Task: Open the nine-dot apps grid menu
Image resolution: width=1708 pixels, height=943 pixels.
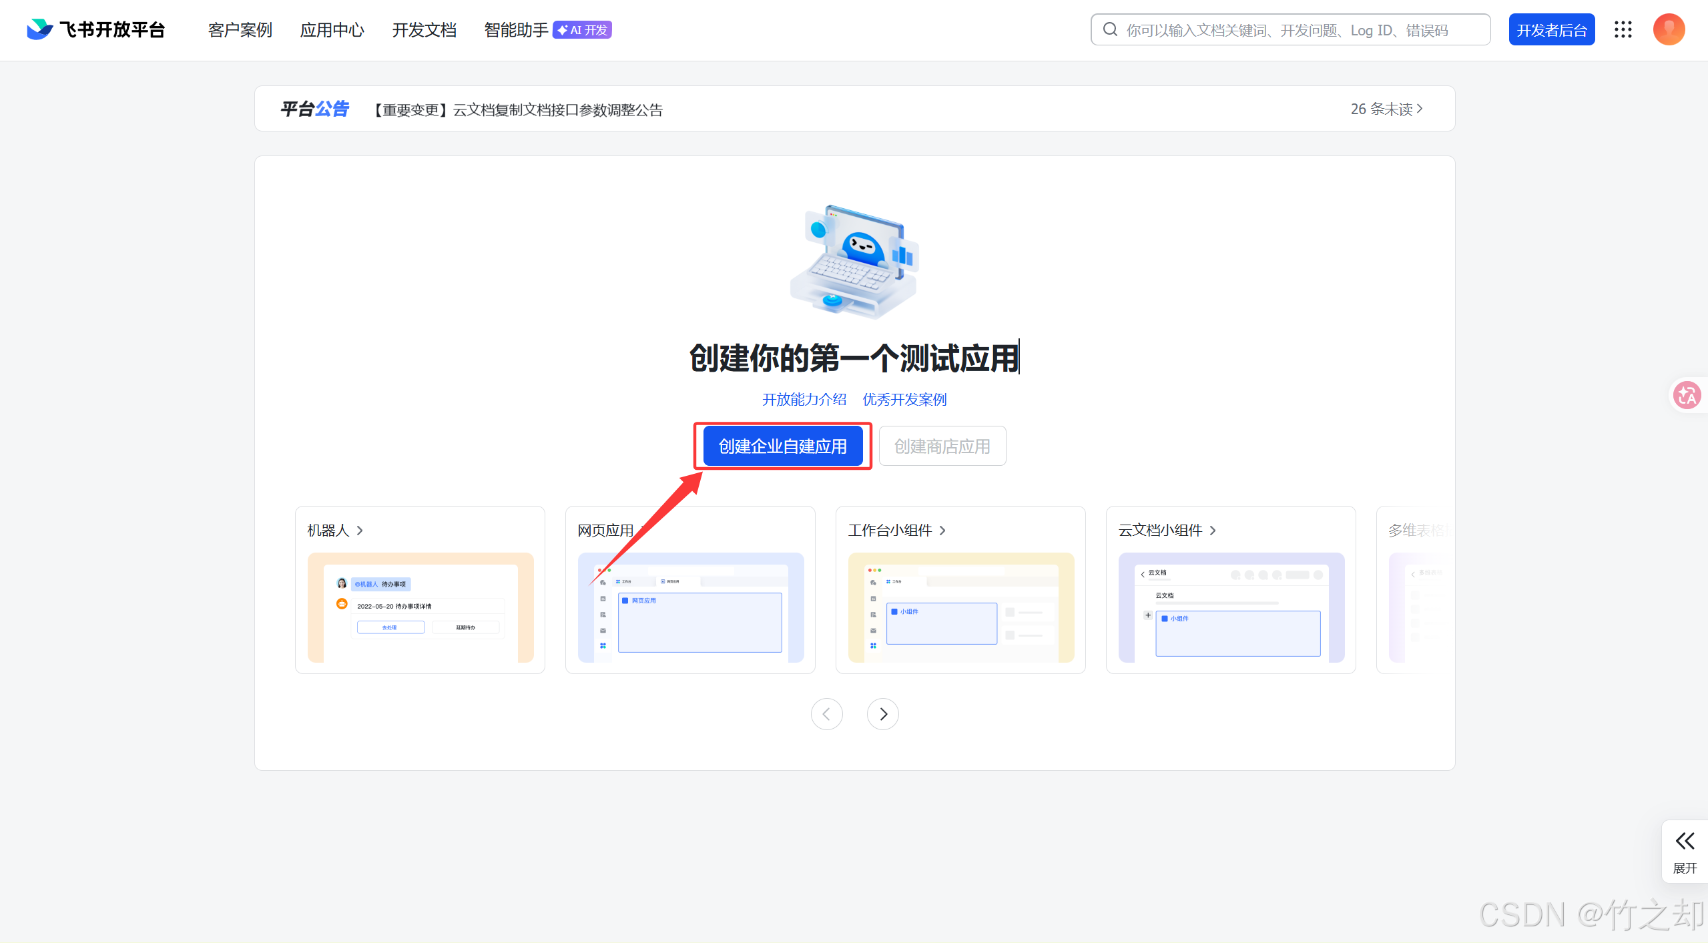Action: click(x=1623, y=29)
